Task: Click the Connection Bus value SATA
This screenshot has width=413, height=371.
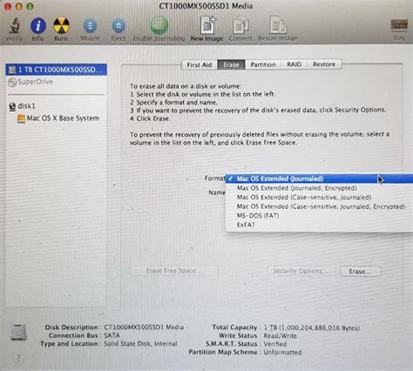Action: pos(112,335)
